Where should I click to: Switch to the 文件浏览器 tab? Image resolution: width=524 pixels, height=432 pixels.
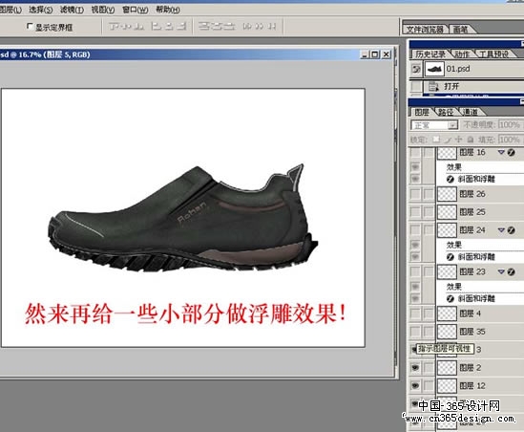425,30
